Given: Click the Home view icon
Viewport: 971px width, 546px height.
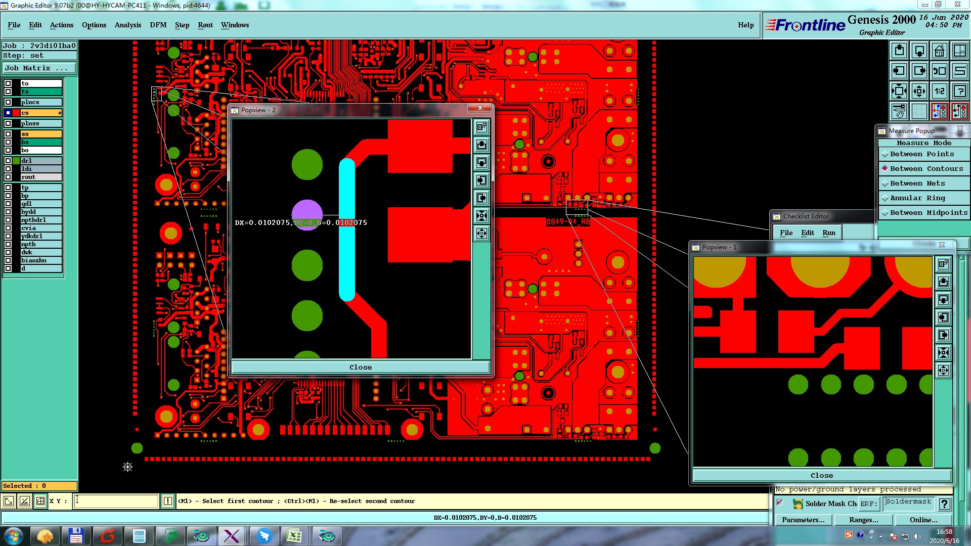Looking at the screenshot, I should coord(939,51).
